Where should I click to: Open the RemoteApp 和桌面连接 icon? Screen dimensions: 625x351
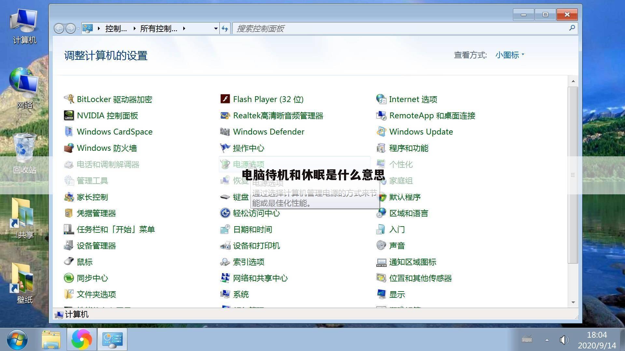[381, 115]
